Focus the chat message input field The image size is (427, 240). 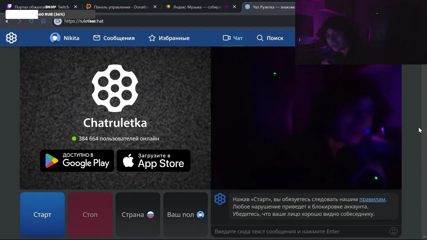tap(300, 231)
